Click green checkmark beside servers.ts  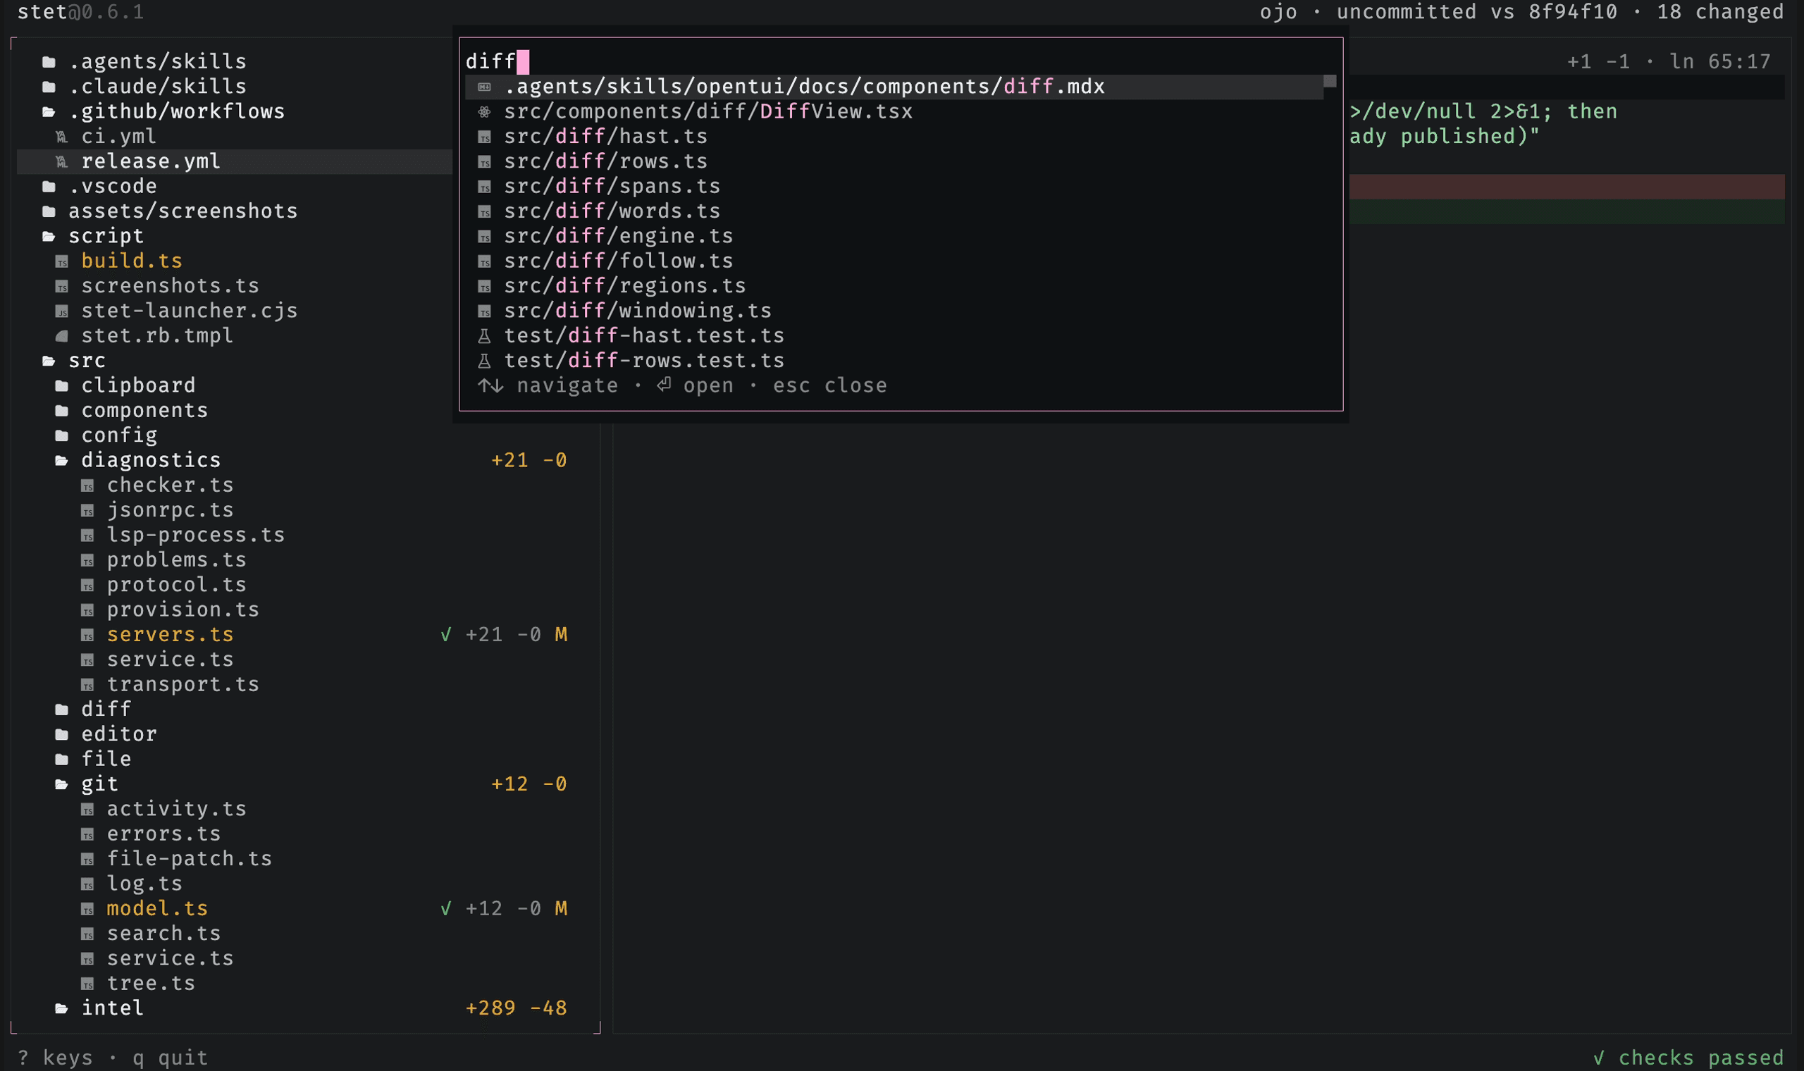(446, 635)
